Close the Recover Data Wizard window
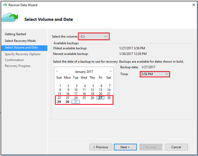198x156 pixels. pyautogui.click(x=194, y=5)
